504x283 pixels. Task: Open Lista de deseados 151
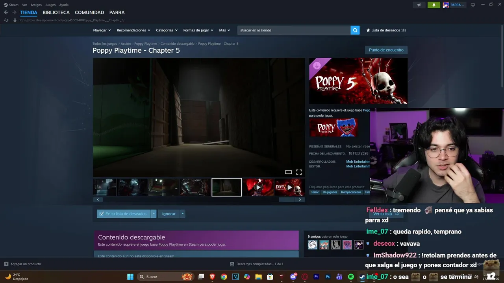click(x=386, y=30)
